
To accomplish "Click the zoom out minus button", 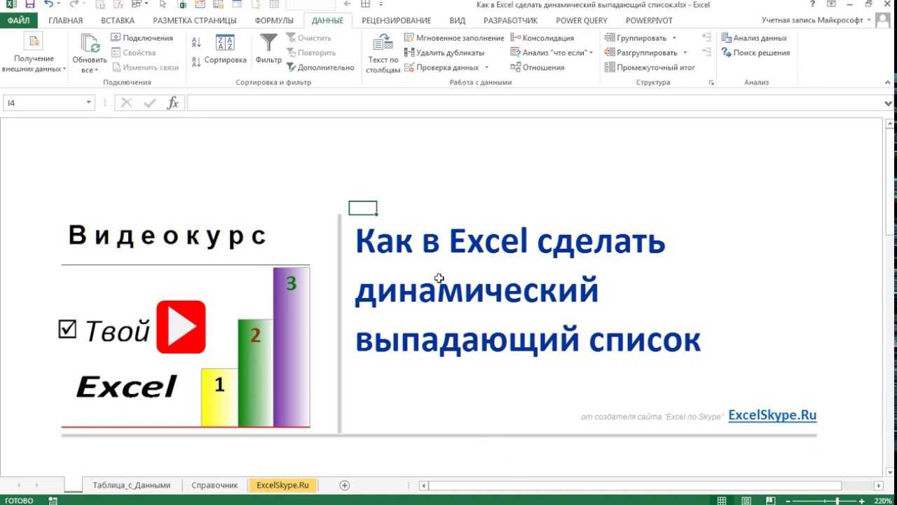I will pos(786,501).
